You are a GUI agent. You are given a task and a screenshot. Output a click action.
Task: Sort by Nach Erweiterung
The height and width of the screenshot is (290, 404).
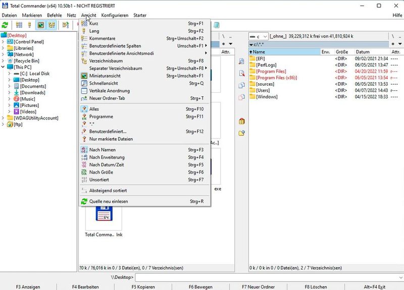144,157
